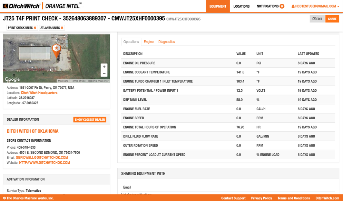Zoom in on the map
343x201 pixels.
pos(104,67)
